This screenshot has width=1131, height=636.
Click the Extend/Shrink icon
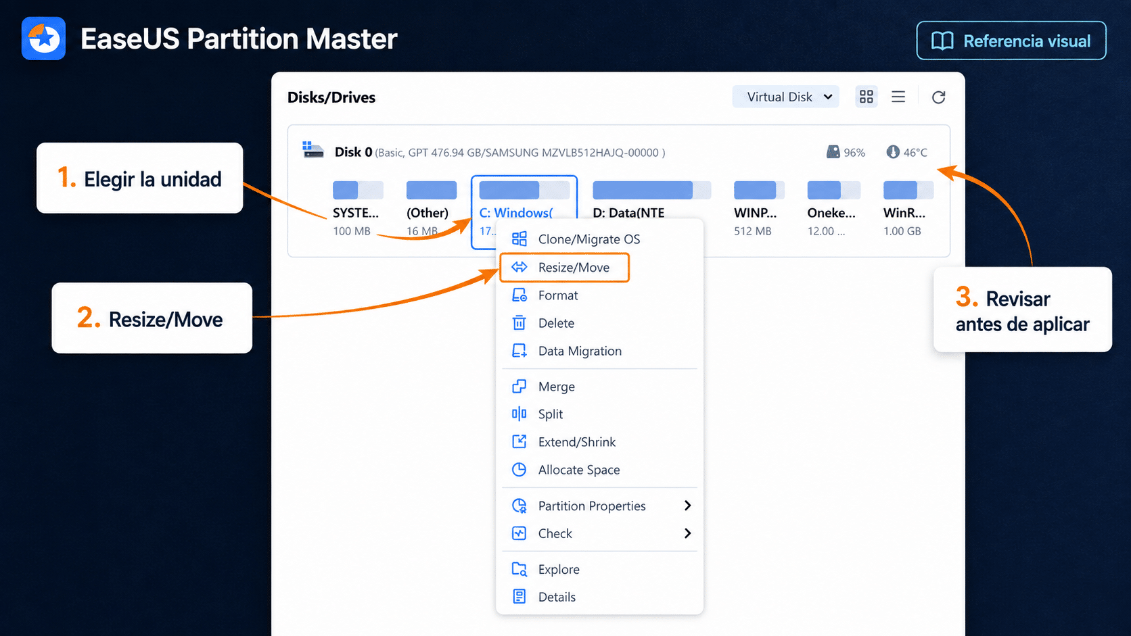(520, 442)
